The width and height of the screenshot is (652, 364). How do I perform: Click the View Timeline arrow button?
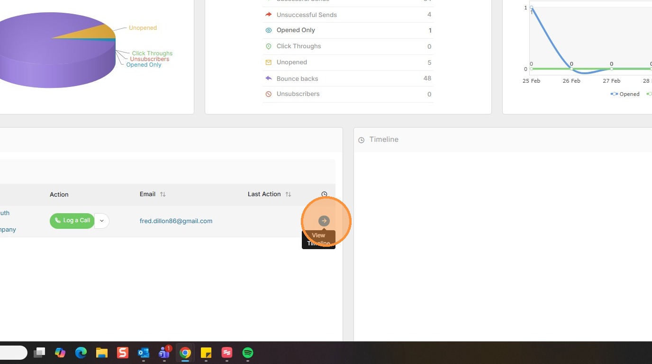324,221
